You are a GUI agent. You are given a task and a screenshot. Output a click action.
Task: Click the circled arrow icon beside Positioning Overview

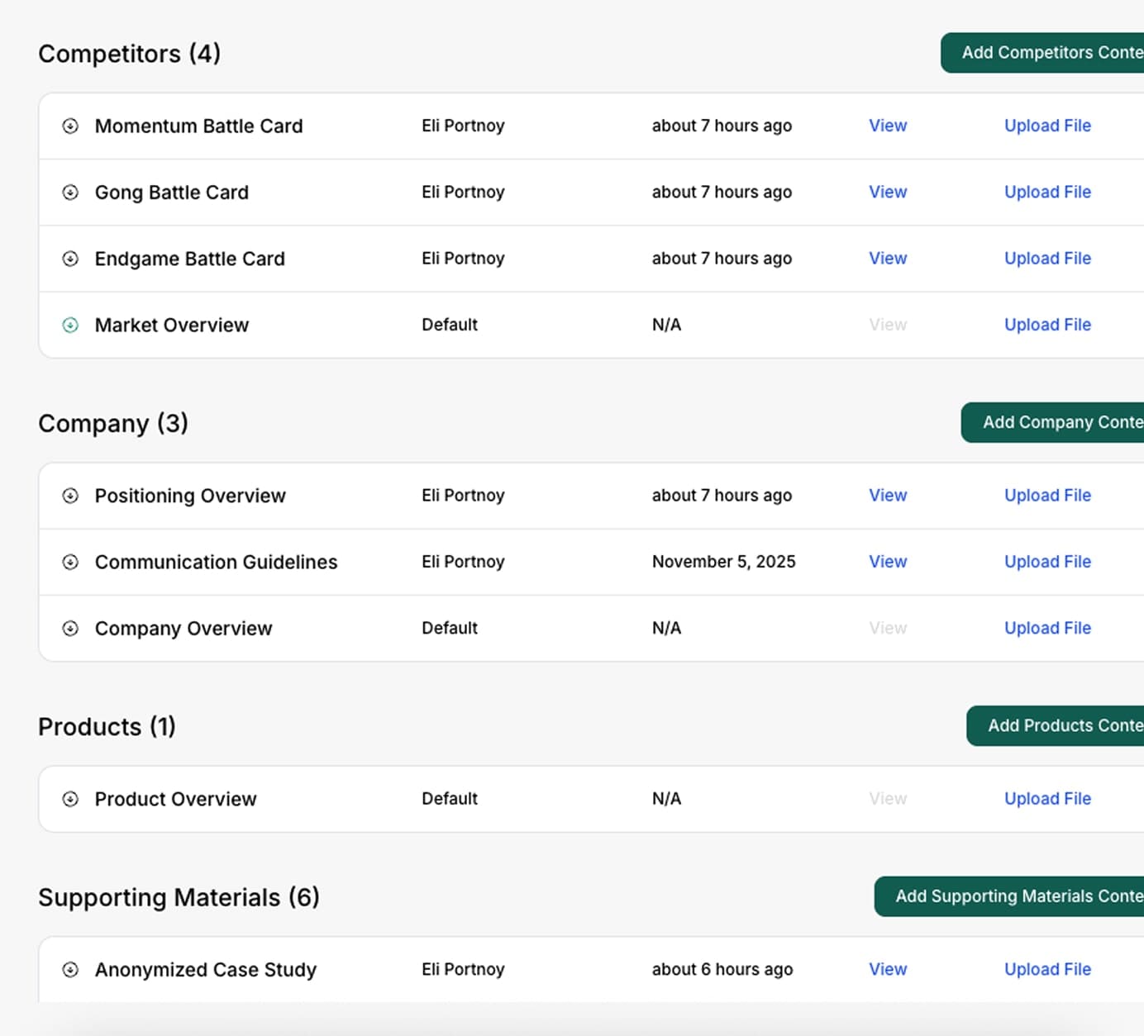[x=70, y=496]
